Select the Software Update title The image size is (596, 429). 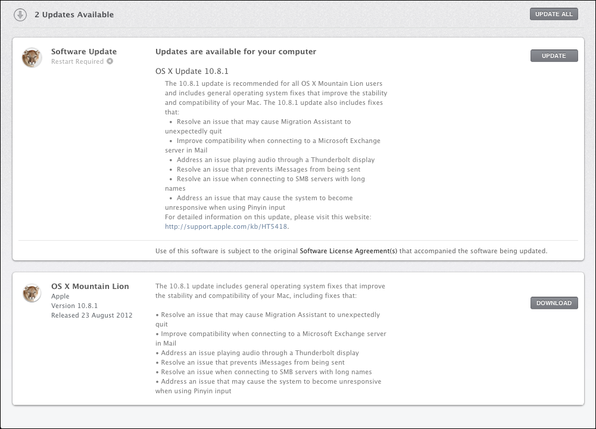point(84,52)
